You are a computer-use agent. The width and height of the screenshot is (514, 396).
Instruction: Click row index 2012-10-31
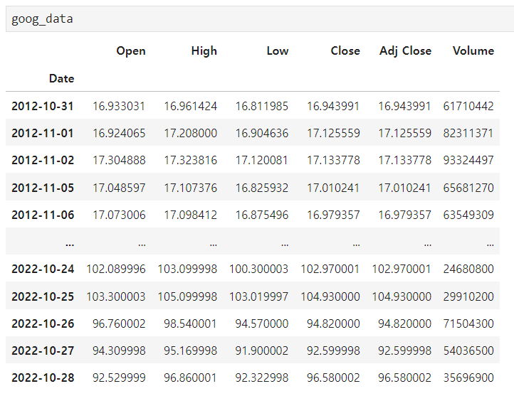[x=43, y=107]
